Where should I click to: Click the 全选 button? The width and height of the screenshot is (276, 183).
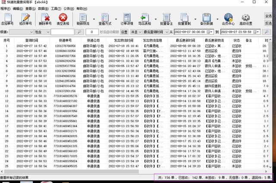click(x=269, y=16)
